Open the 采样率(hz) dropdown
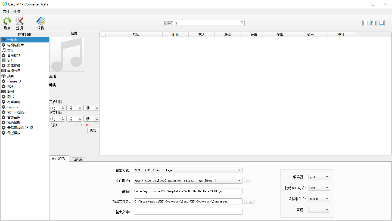 319,199
